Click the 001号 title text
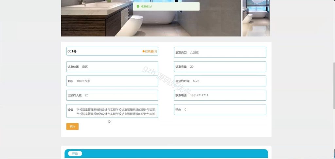Viewport: 335px width, 159px height. click(72, 51)
